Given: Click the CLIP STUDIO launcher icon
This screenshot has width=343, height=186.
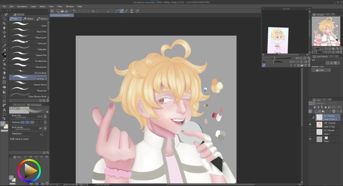Looking at the screenshot, I should coord(52,11).
